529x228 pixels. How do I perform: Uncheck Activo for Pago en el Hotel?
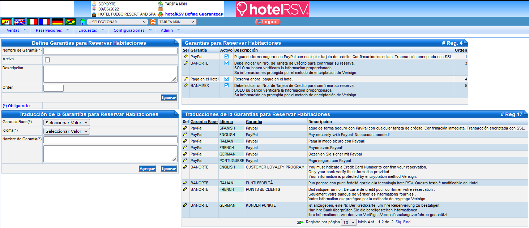pos(226,79)
